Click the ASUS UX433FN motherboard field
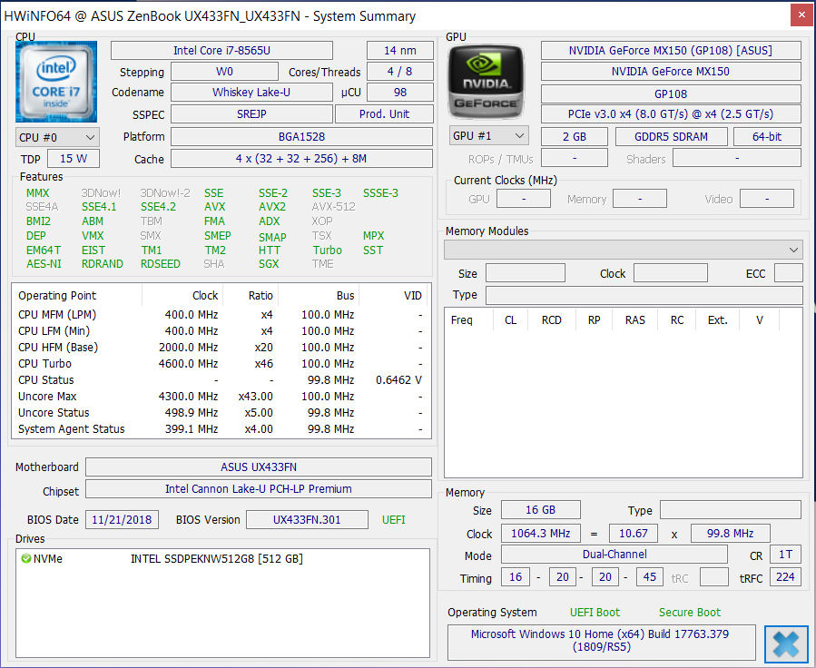 (259, 467)
